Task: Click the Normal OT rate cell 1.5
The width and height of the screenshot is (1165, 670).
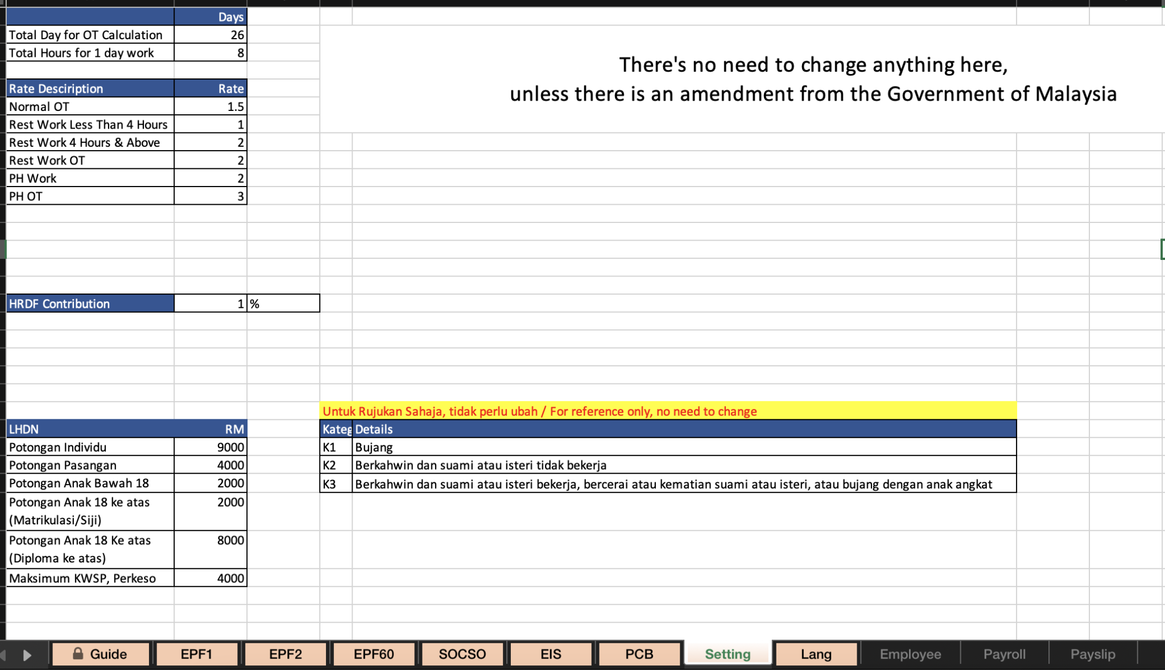Action: (x=210, y=106)
